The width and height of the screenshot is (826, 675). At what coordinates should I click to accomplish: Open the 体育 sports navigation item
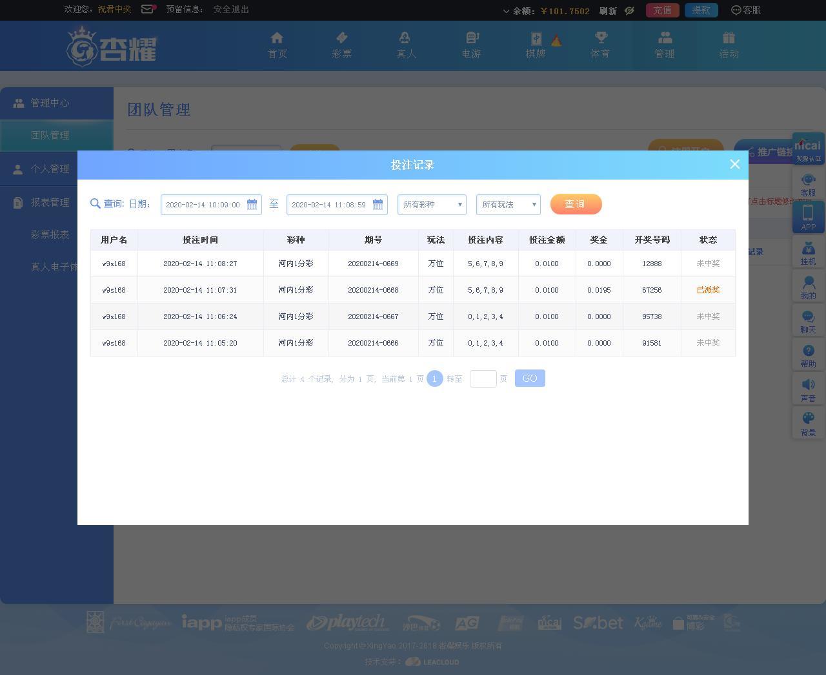click(600, 45)
